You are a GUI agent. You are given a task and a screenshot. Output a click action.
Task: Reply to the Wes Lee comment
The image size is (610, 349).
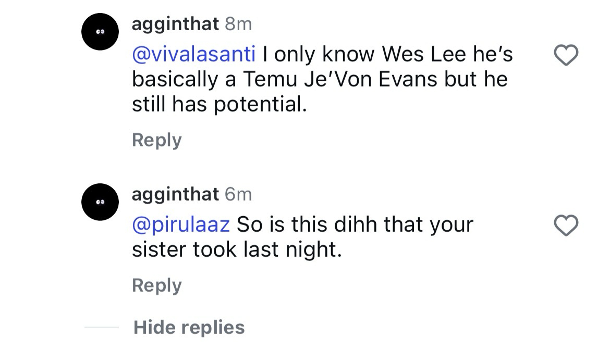click(x=156, y=140)
